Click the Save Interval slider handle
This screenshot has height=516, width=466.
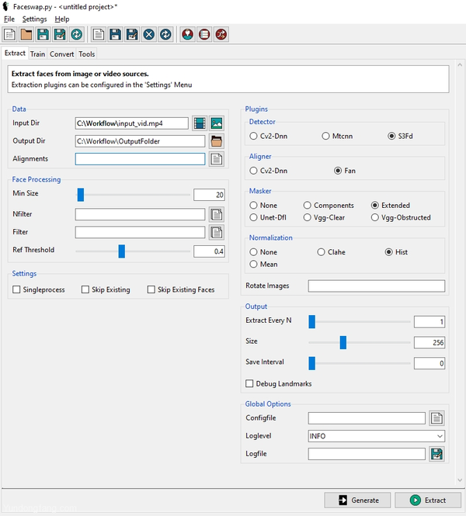coord(312,363)
